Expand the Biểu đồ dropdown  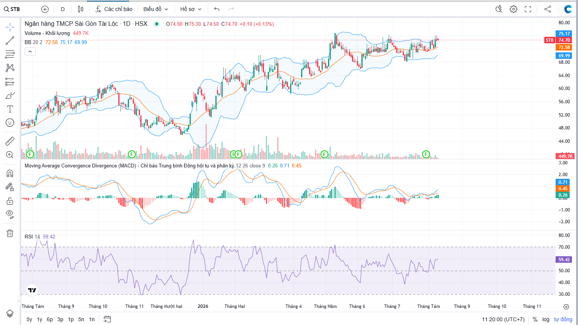[155, 9]
